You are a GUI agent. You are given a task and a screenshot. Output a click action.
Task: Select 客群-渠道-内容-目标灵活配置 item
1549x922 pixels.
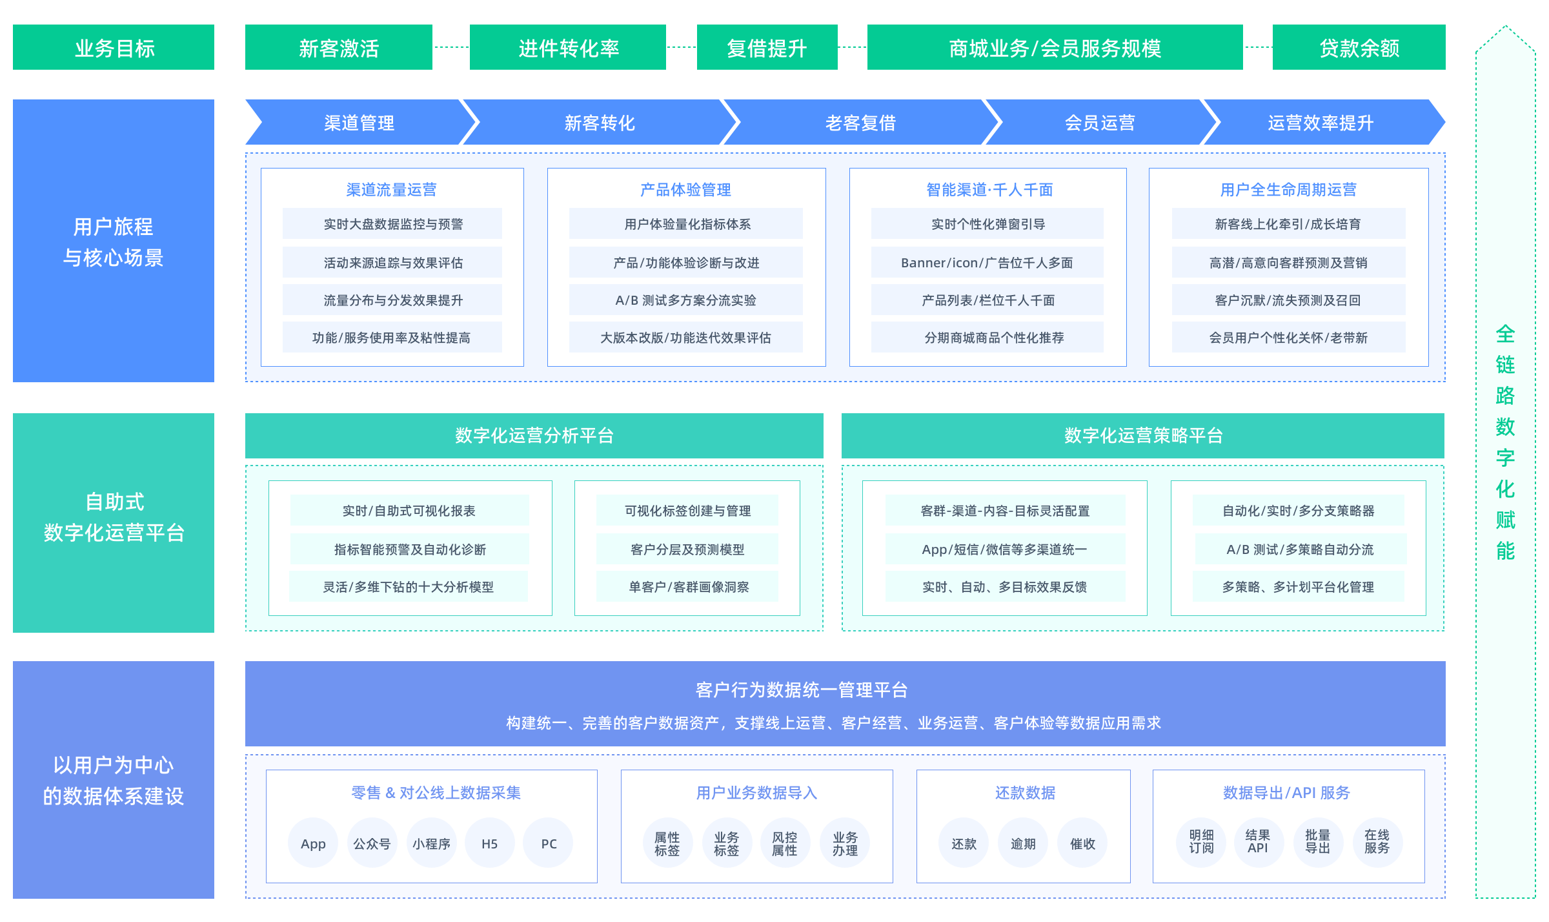tap(1005, 510)
